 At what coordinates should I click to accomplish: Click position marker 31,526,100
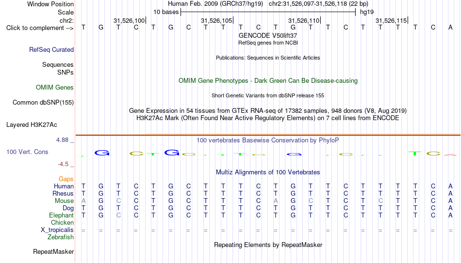pos(130,20)
